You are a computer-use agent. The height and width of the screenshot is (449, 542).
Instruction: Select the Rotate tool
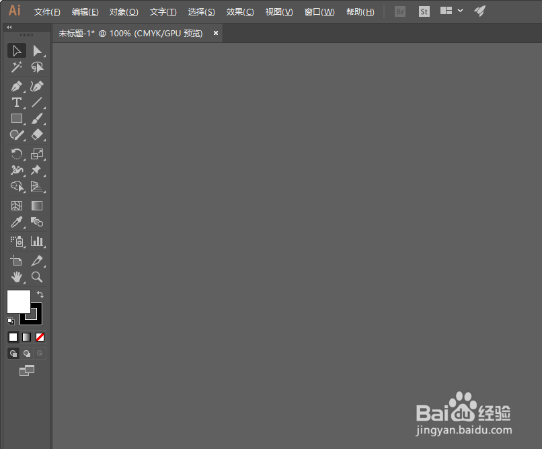click(17, 154)
